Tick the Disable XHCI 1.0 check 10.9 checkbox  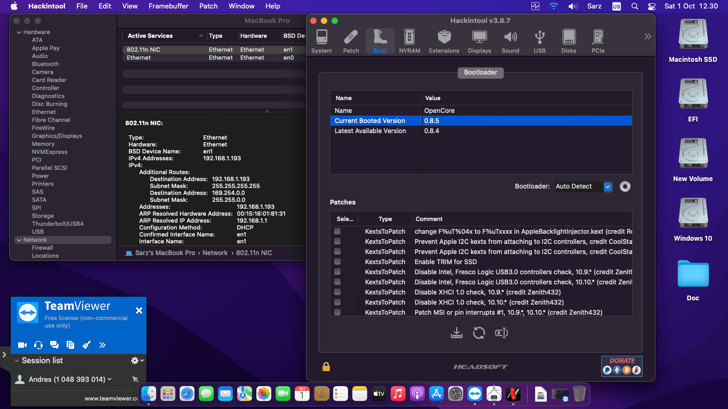pos(337,292)
